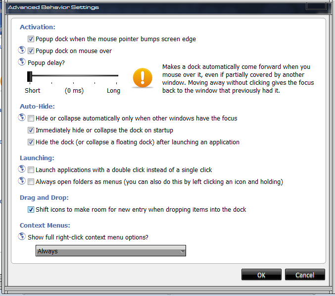Image resolution: width=335 pixels, height=296 pixels.
Task: Click the globe icon next to Popup delay
Action: coord(22,62)
